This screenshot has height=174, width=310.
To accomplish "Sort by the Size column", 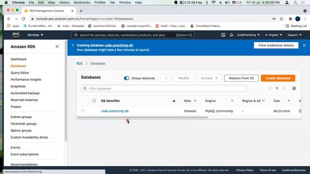I will 289,101.
